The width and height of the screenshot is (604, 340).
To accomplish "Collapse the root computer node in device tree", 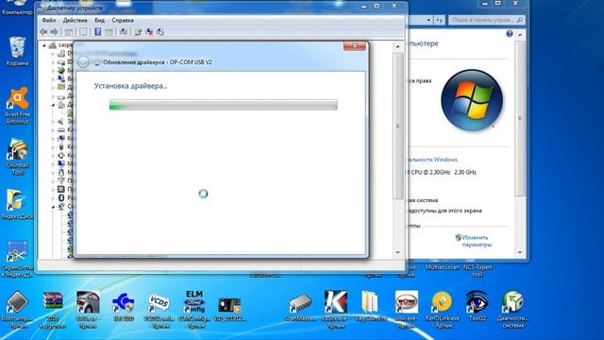I will click(x=44, y=45).
